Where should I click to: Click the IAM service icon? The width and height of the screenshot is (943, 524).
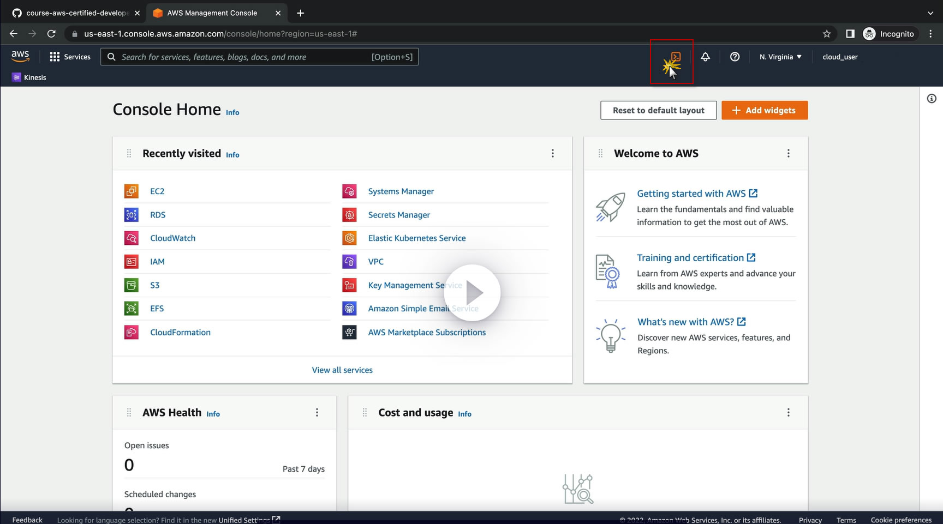pos(132,262)
